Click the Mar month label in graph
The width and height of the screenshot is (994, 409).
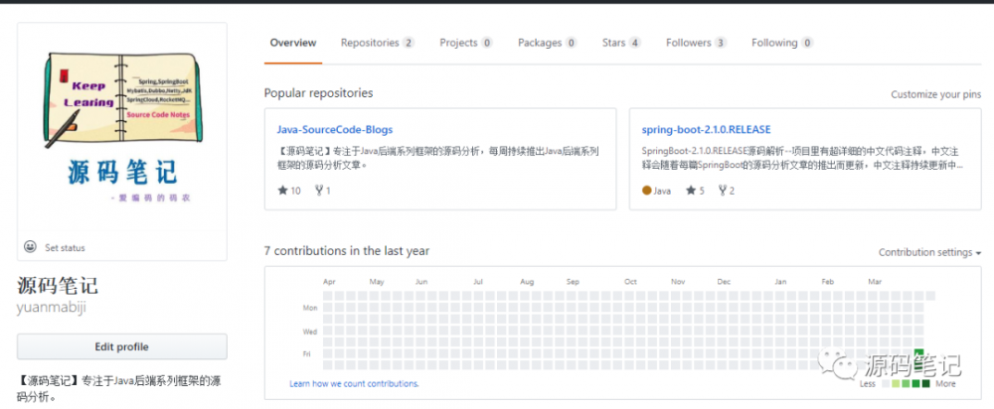tap(875, 282)
